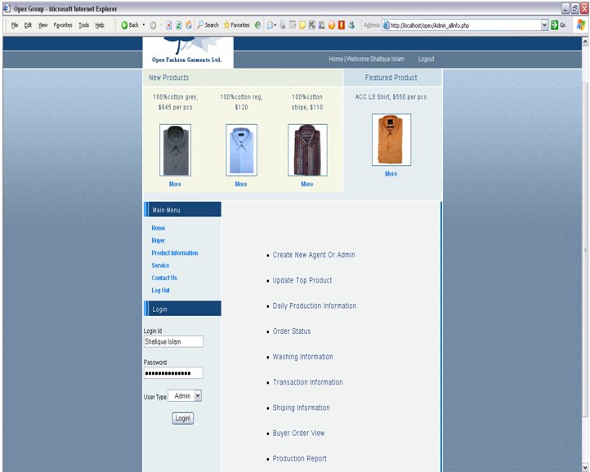Open the View menu
Image resolution: width=590 pixels, height=472 pixels.
click(x=42, y=25)
